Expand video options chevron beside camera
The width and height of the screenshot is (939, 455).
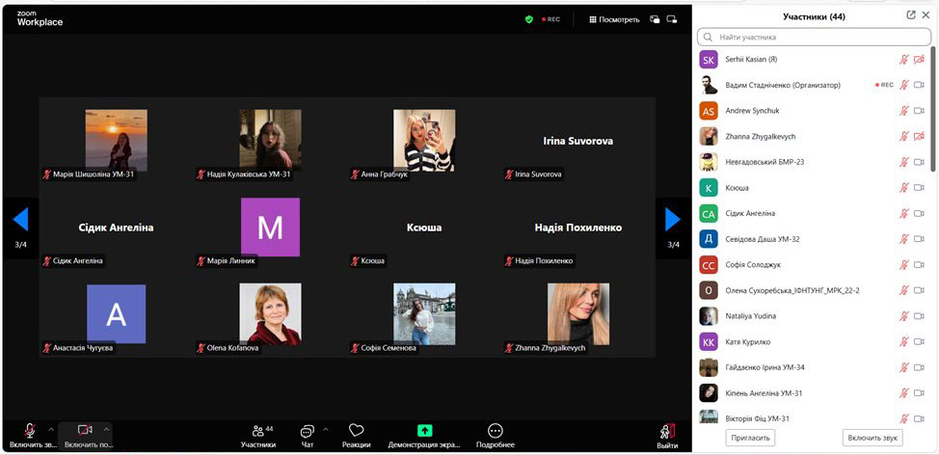(x=106, y=429)
